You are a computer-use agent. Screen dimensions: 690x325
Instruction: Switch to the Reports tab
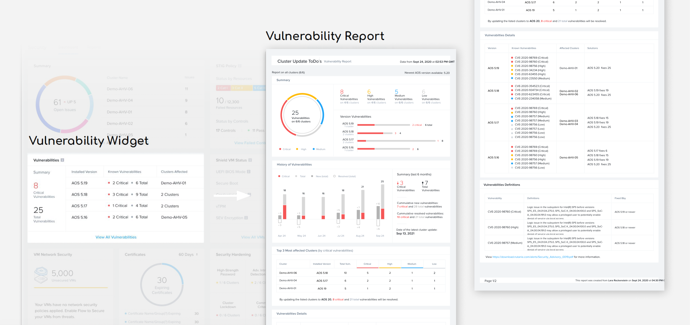[x=94, y=47]
